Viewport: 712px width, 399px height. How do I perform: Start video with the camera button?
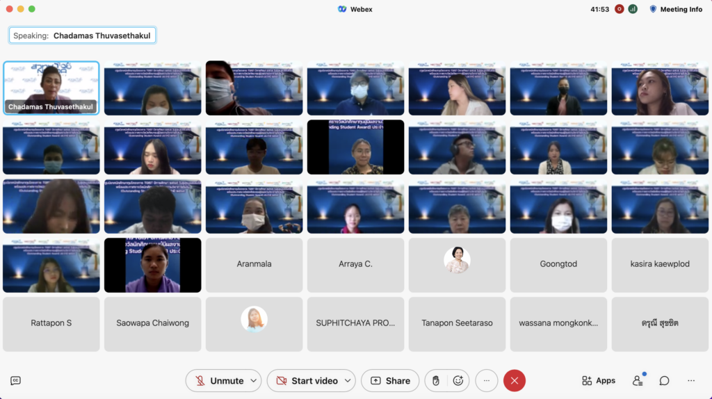(x=306, y=381)
